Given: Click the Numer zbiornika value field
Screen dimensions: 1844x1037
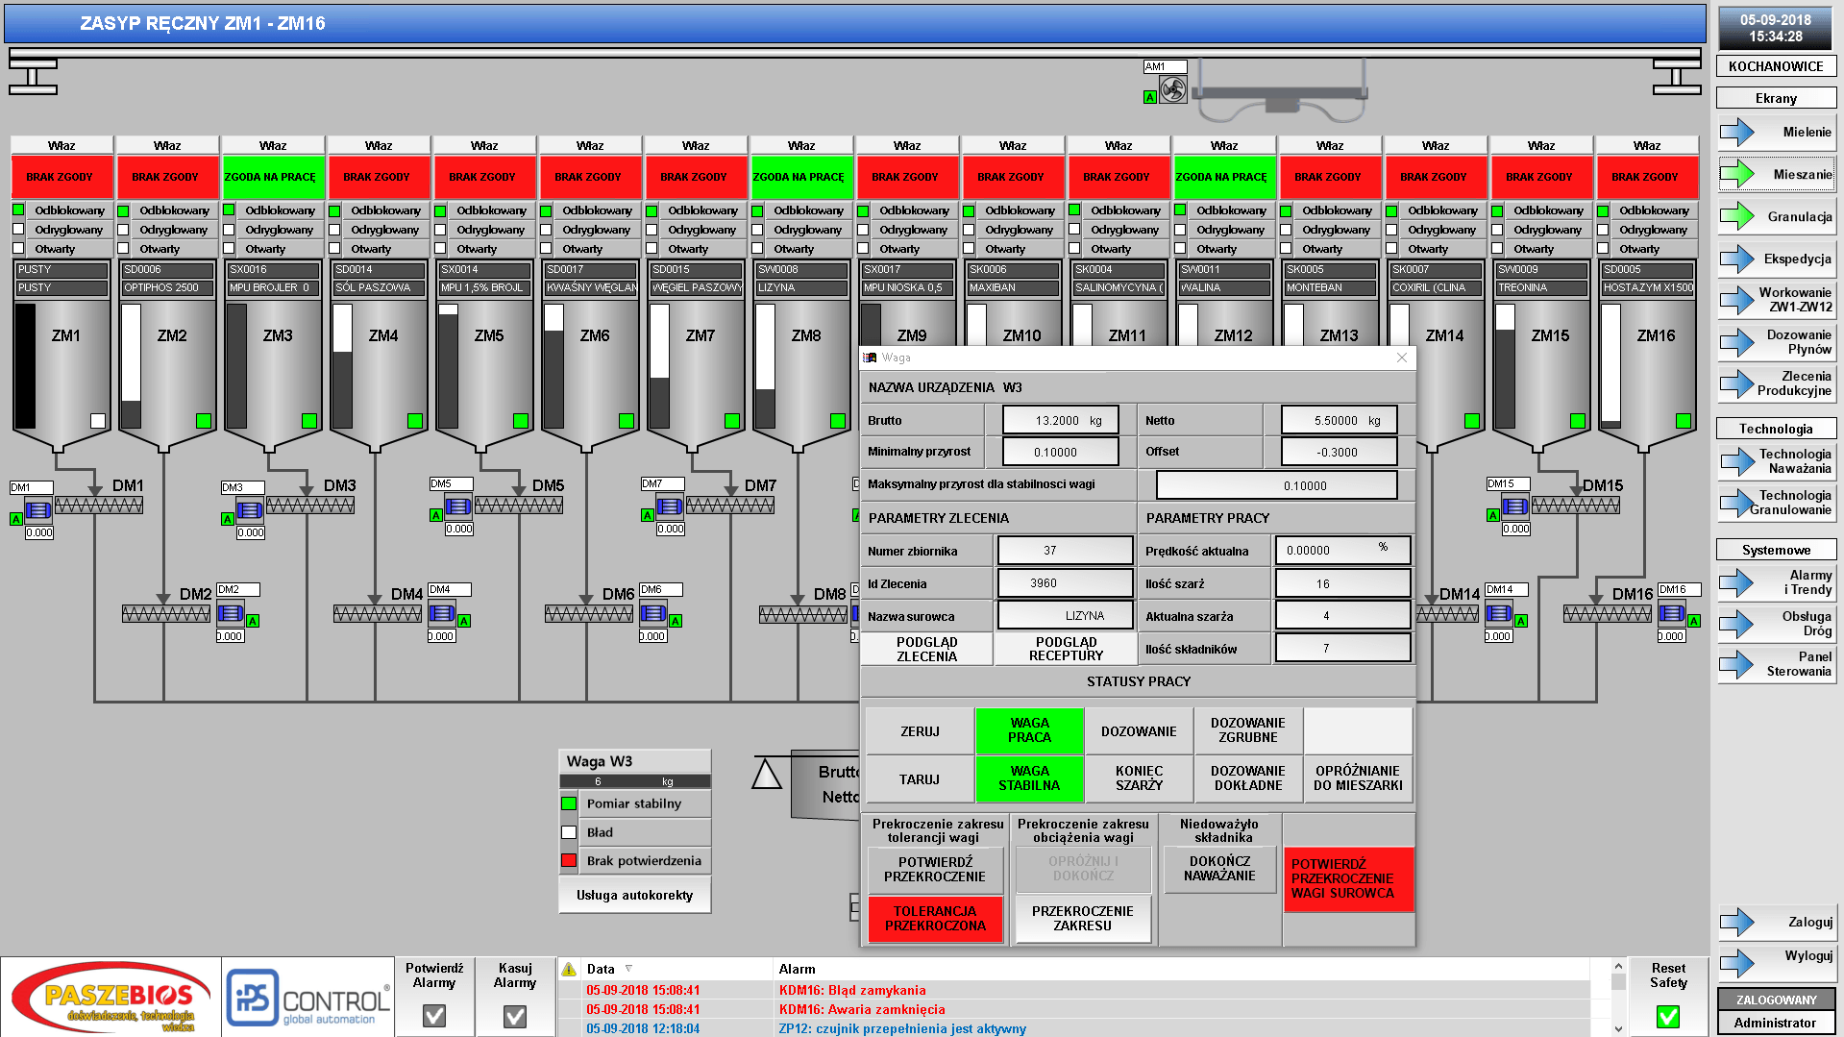Looking at the screenshot, I should coord(1065,551).
